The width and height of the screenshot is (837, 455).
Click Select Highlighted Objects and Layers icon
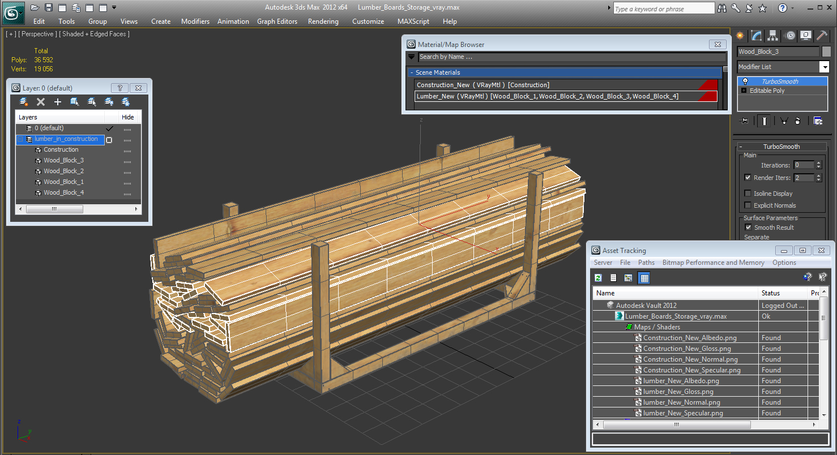tap(75, 102)
